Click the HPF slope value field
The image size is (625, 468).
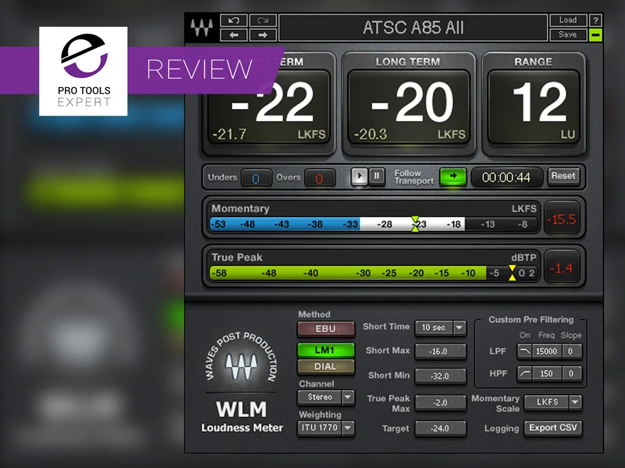pyautogui.click(x=571, y=373)
